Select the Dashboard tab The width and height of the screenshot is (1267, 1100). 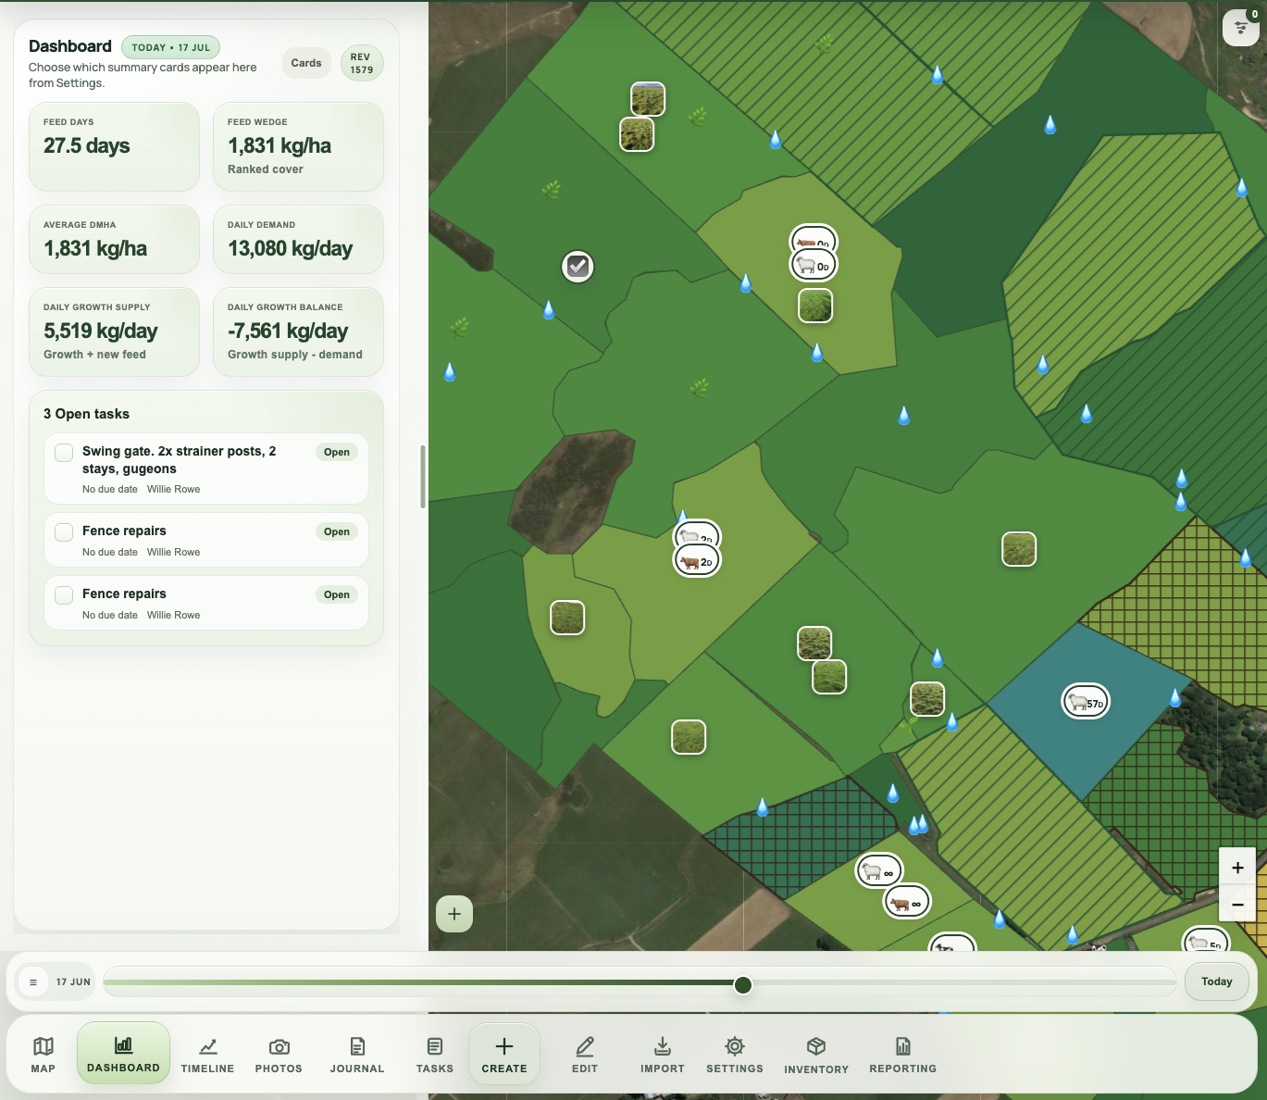click(123, 1054)
